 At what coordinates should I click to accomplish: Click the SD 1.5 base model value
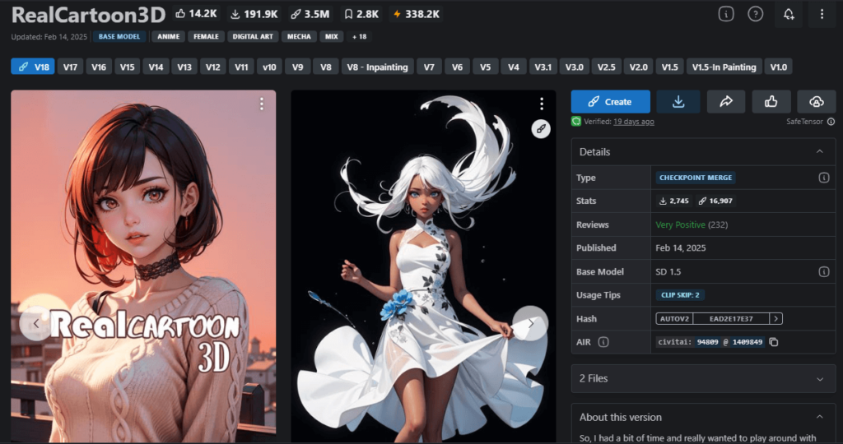[x=668, y=271]
